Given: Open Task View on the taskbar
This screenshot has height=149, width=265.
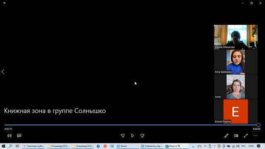Looking at the screenshot, I should pos(17,146).
